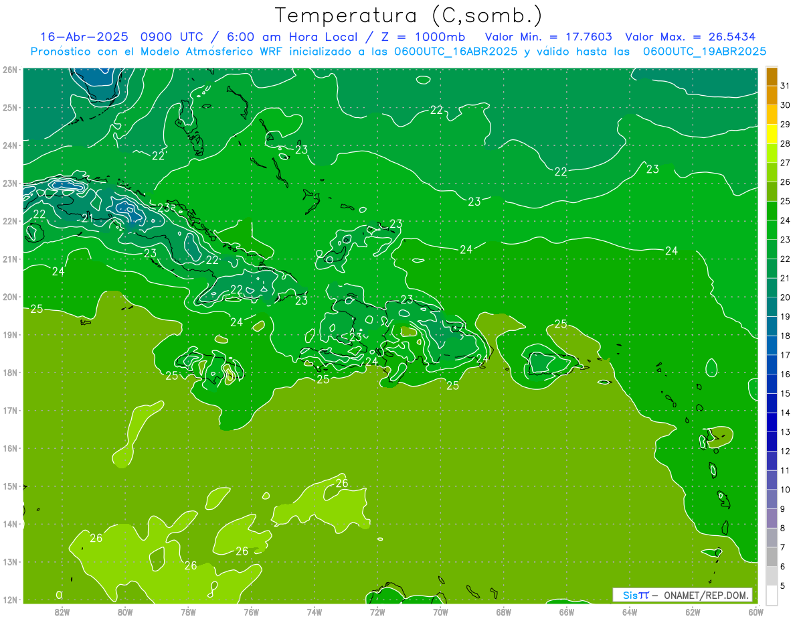The image size is (803, 621).
Task: Select the lavender swatch between legend 8 and 9
Action: (772, 519)
